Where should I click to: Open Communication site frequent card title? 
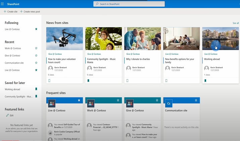(x=176, y=110)
